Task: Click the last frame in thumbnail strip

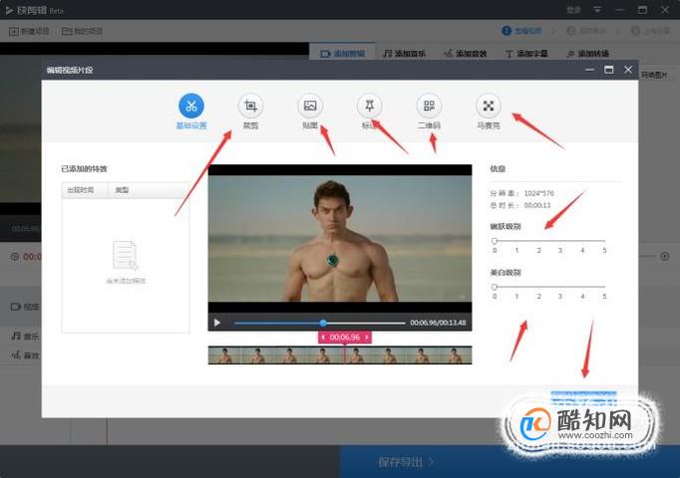Action: tap(456, 356)
